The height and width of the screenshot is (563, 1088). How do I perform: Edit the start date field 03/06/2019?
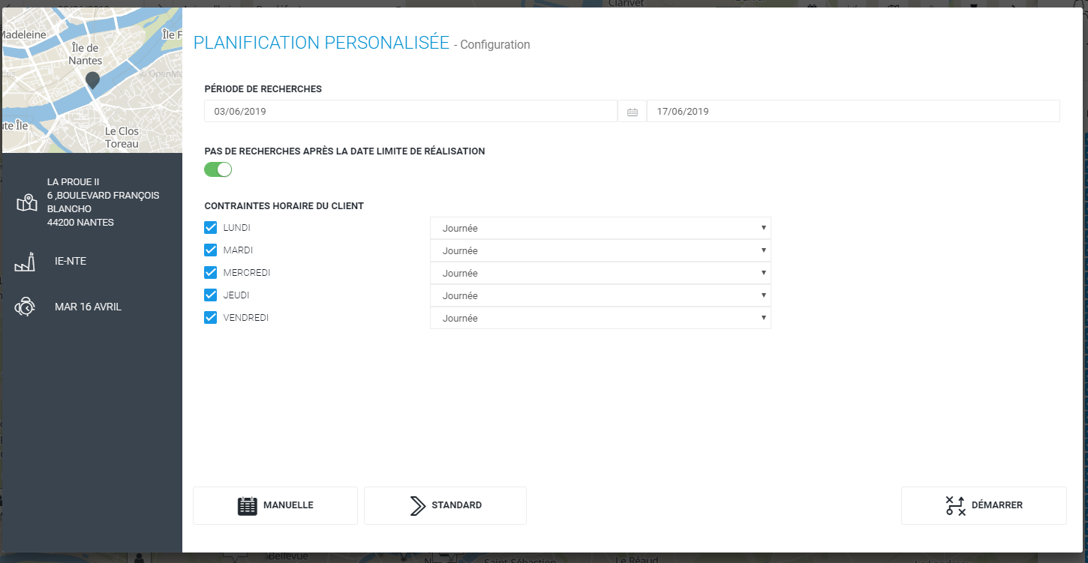pos(410,112)
